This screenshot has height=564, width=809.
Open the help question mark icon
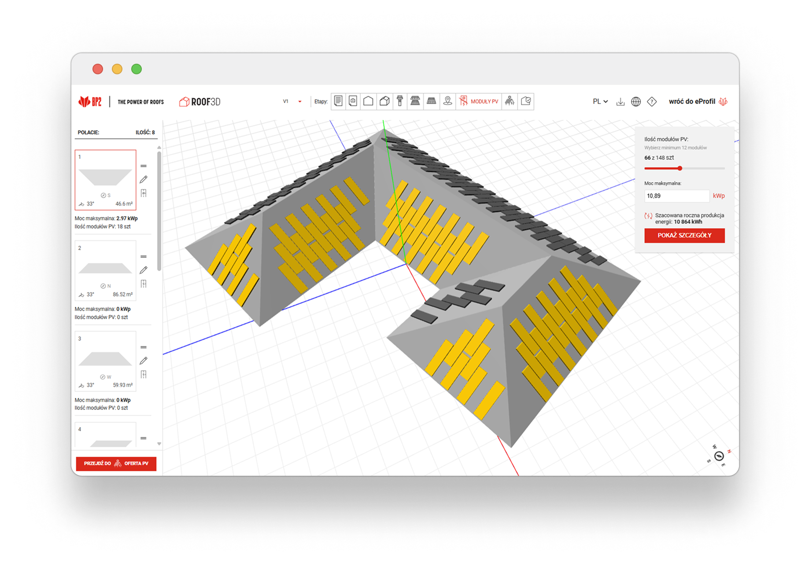click(652, 102)
